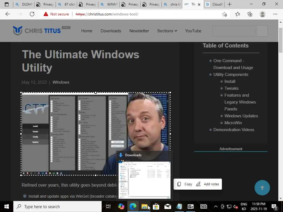Open the Notepad taskbar icon
Viewport: 283px width, 212px height.
point(179,206)
